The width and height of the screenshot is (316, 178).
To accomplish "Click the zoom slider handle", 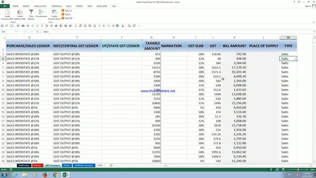I will point(298,170).
